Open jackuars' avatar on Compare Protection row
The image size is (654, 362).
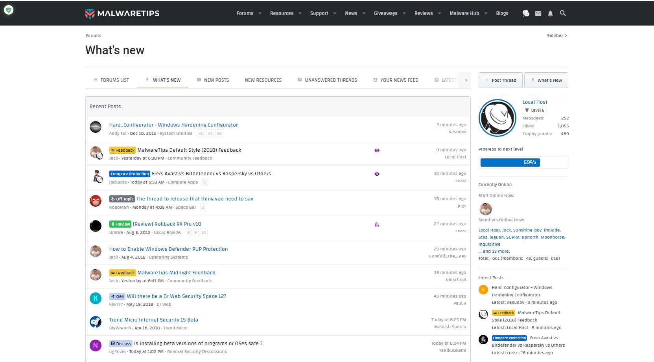point(96,176)
